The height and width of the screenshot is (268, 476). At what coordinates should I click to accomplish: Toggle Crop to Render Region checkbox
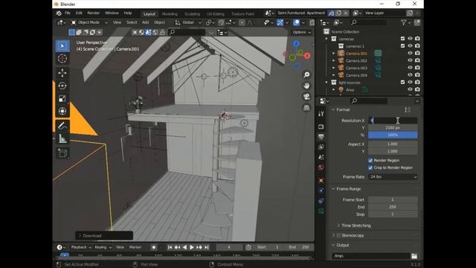tap(370, 167)
